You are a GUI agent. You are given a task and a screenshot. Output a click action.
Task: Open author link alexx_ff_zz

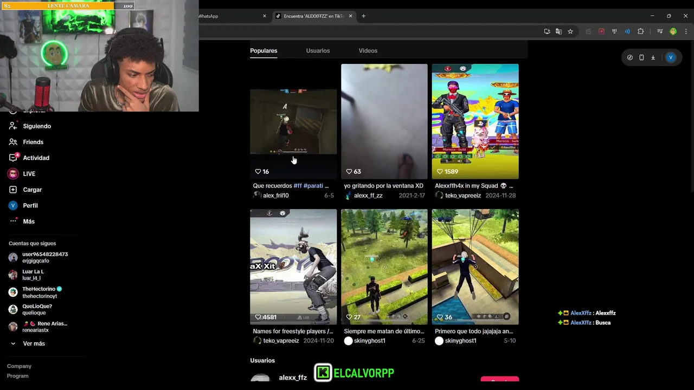click(x=368, y=196)
